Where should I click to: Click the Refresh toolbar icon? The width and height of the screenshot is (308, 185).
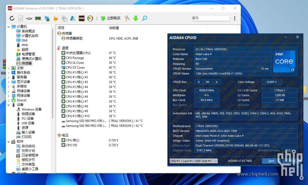coord(12,18)
